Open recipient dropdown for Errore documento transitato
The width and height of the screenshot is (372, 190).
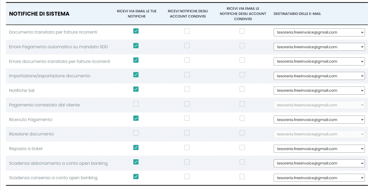point(319,61)
